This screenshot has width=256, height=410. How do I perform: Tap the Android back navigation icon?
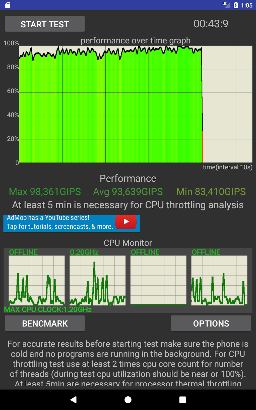[74, 399]
